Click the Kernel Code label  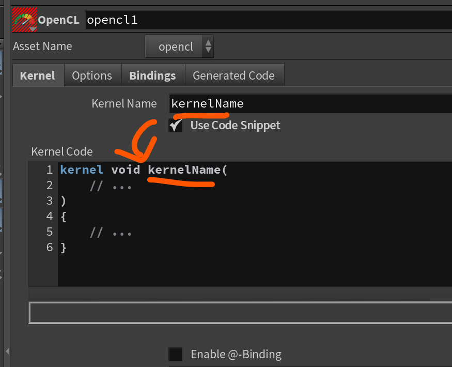click(62, 151)
